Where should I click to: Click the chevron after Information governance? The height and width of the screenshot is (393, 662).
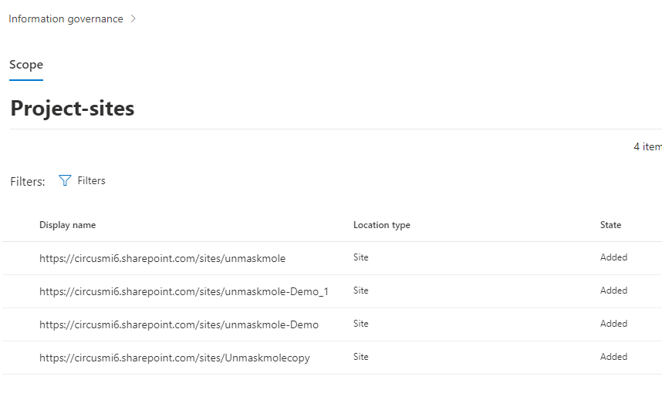click(x=133, y=19)
